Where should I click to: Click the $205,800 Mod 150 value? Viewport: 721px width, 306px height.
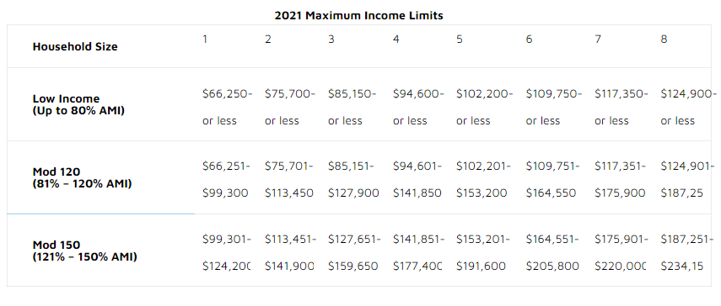pos(552,266)
